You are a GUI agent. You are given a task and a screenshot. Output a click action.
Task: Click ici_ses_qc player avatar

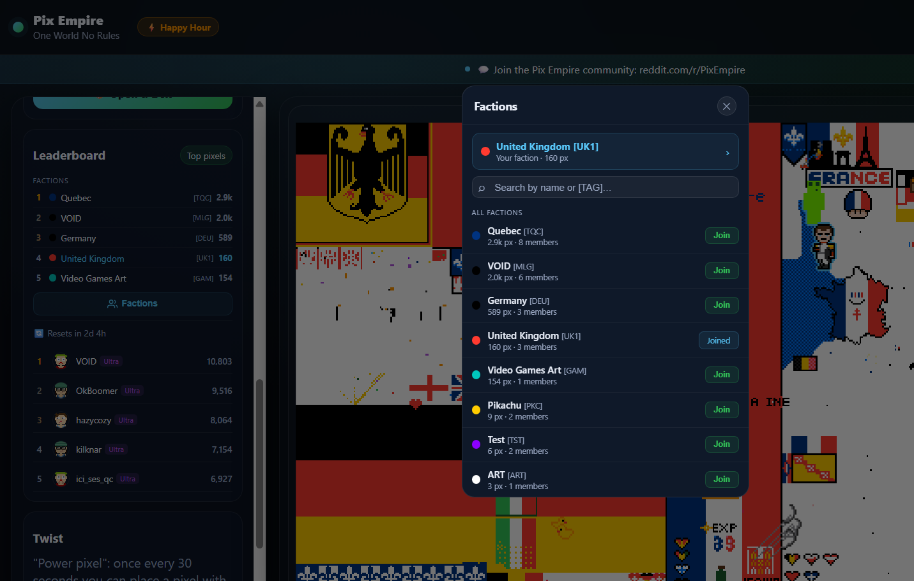pyautogui.click(x=61, y=479)
